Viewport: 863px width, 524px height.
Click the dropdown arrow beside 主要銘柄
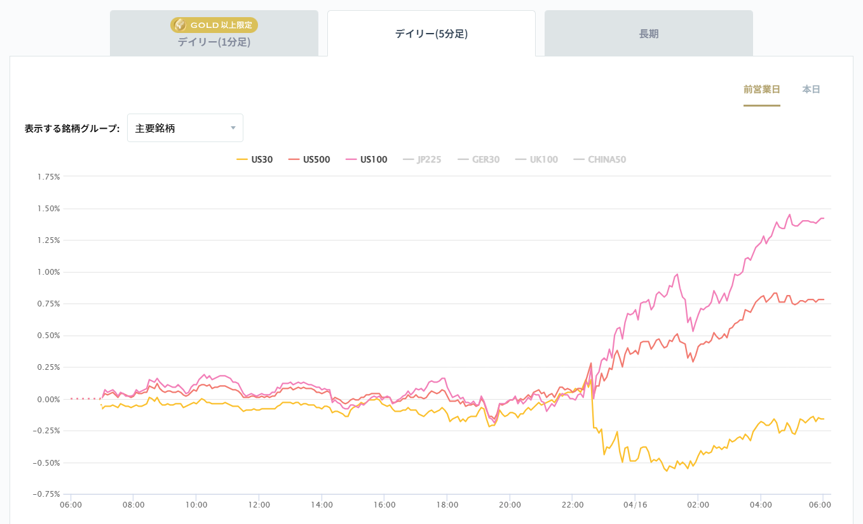pos(233,128)
